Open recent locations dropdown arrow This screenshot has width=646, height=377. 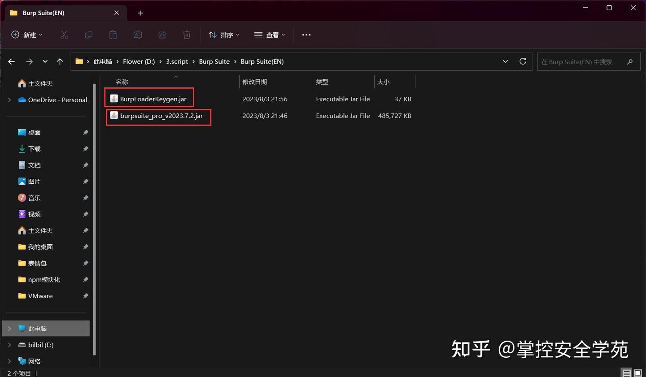click(45, 61)
